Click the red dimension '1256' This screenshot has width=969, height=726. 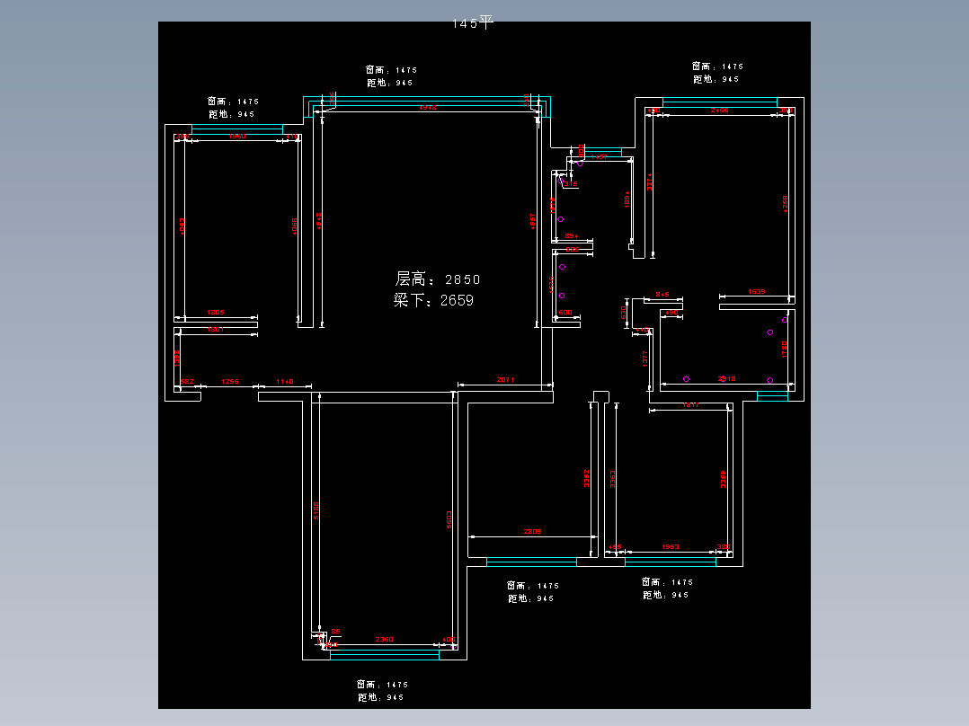click(x=230, y=381)
